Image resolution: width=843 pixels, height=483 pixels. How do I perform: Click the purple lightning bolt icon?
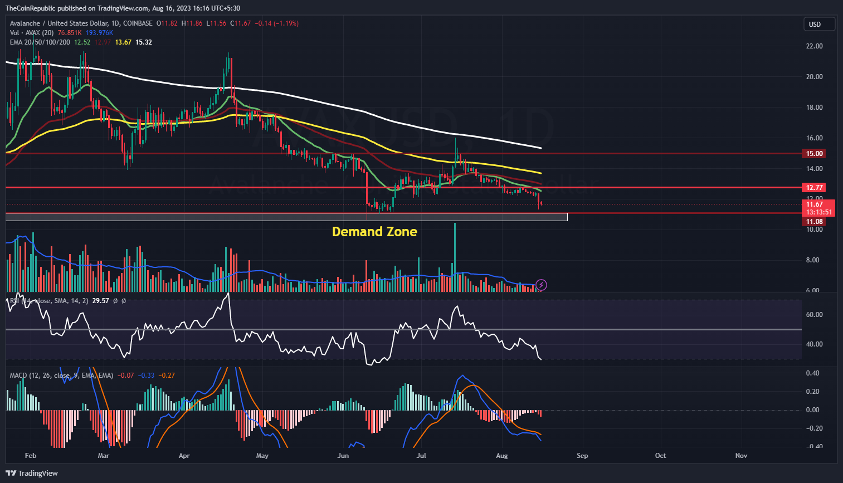click(x=542, y=285)
